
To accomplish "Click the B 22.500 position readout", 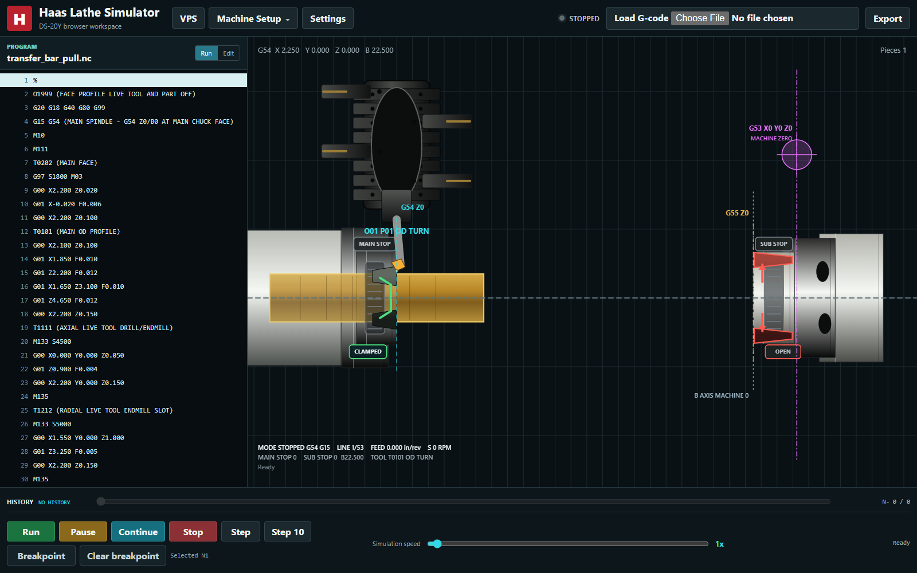I will pyautogui.click(x=379, y=50).
